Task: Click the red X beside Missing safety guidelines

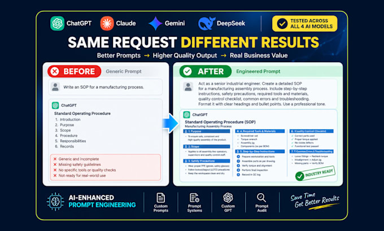Action: (x=55, y=164)
